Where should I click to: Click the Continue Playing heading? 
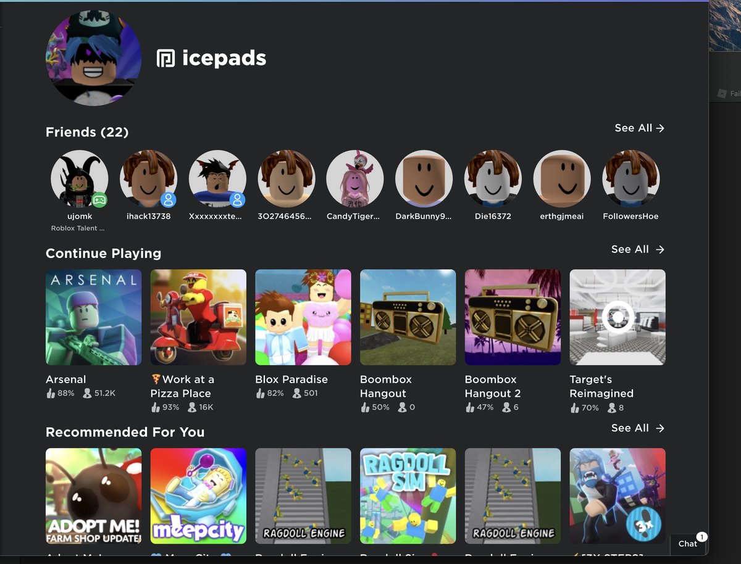point(103,254)
